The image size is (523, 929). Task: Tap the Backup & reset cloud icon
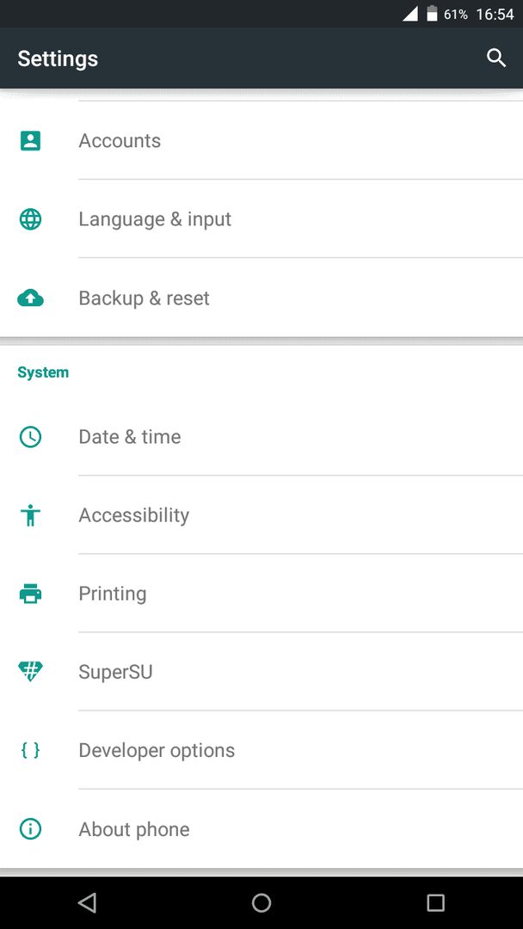[x=31, y=298]
